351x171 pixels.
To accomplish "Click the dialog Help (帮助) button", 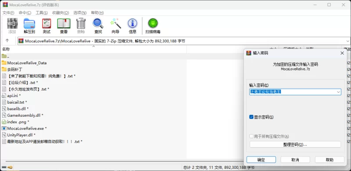I will (330, 160).
